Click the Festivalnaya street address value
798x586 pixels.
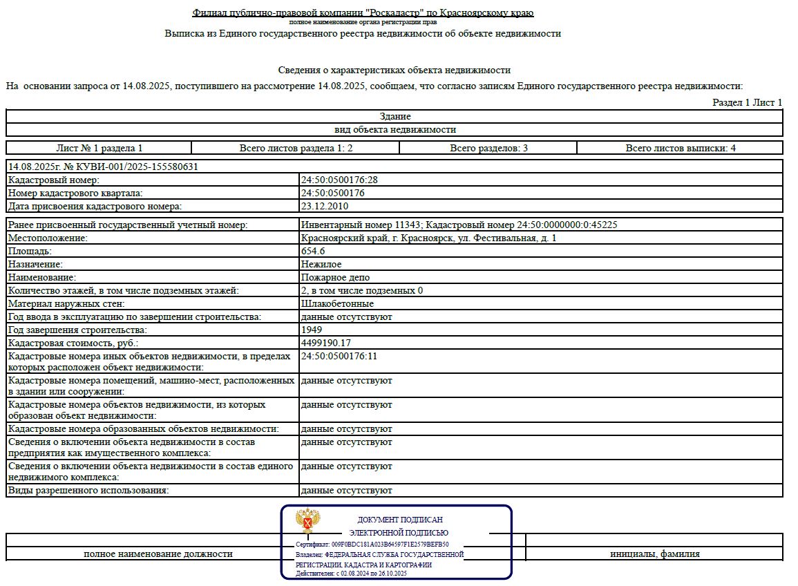pos(428,238)
